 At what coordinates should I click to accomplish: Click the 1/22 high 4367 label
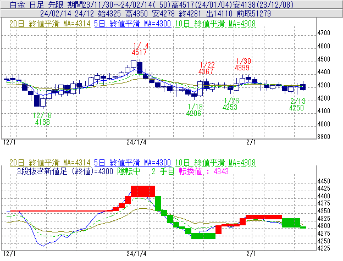(207, 68)
